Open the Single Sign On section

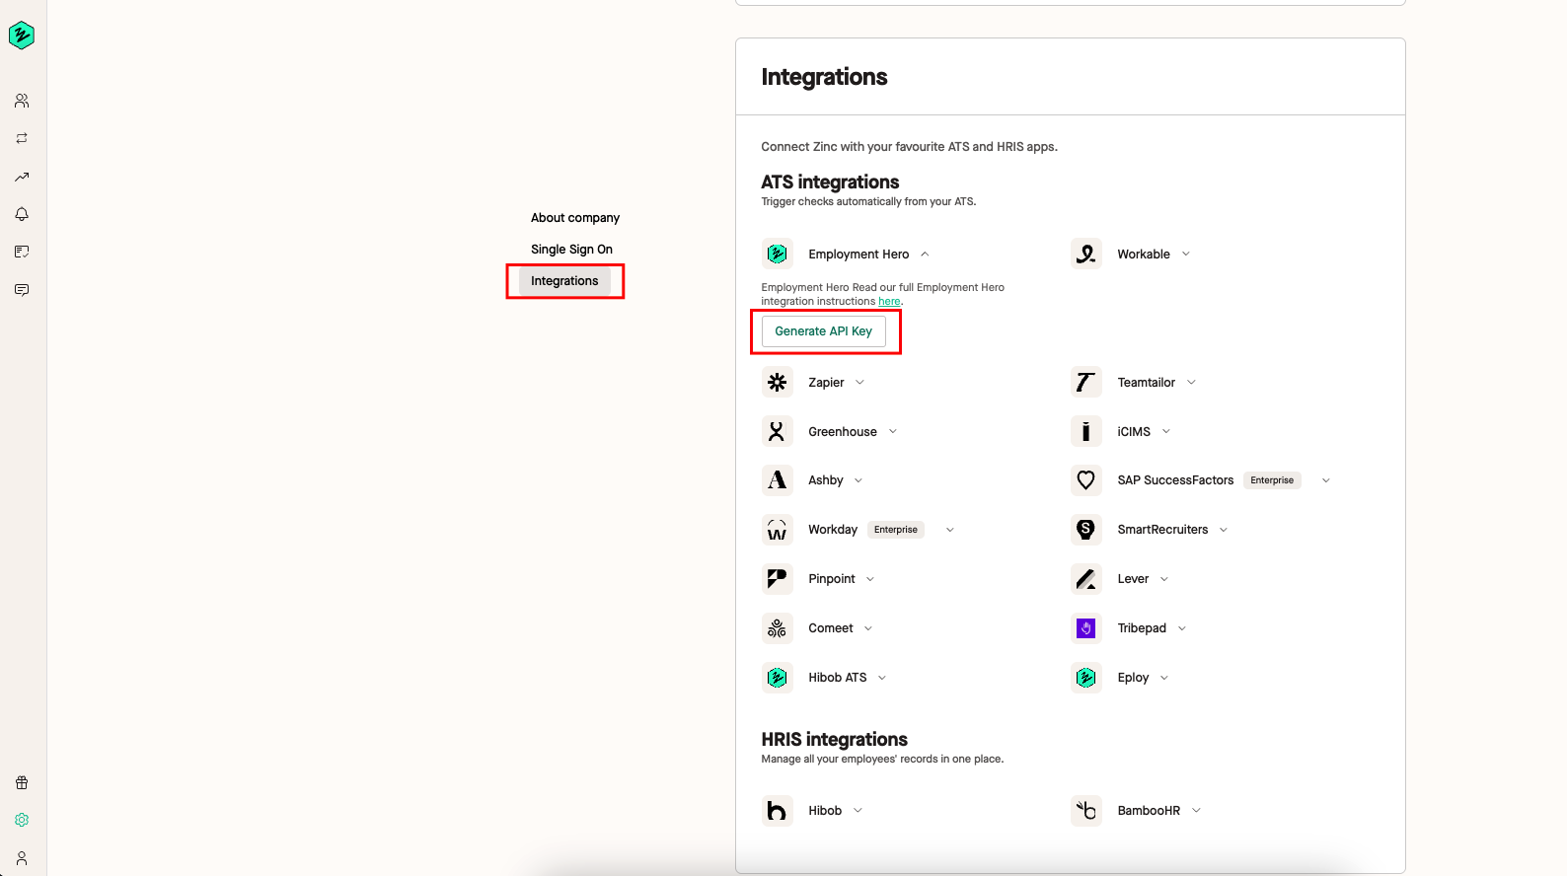(x=571, y=250)
